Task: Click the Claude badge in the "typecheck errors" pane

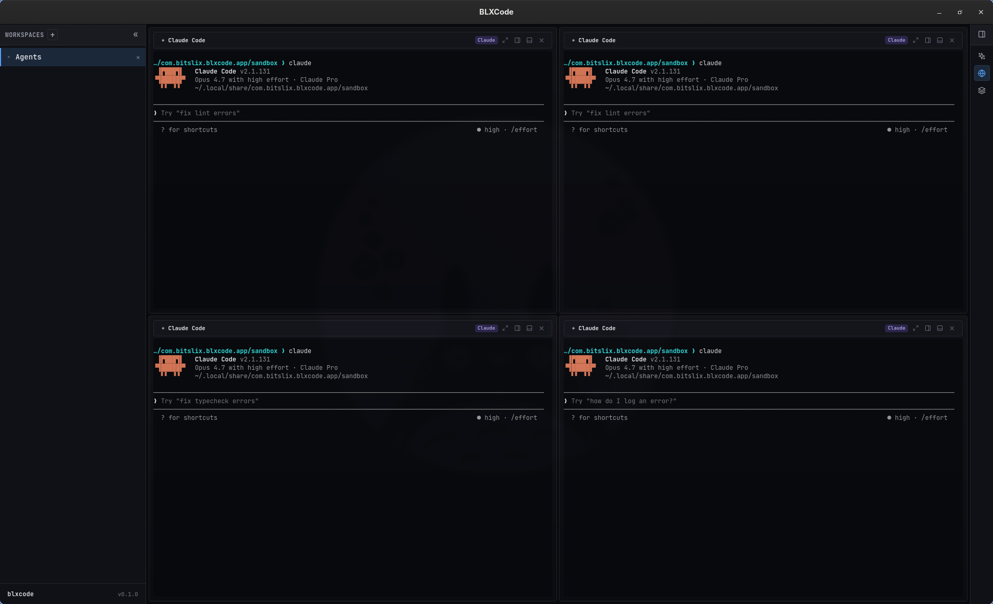Action: (x=486, y=328)
